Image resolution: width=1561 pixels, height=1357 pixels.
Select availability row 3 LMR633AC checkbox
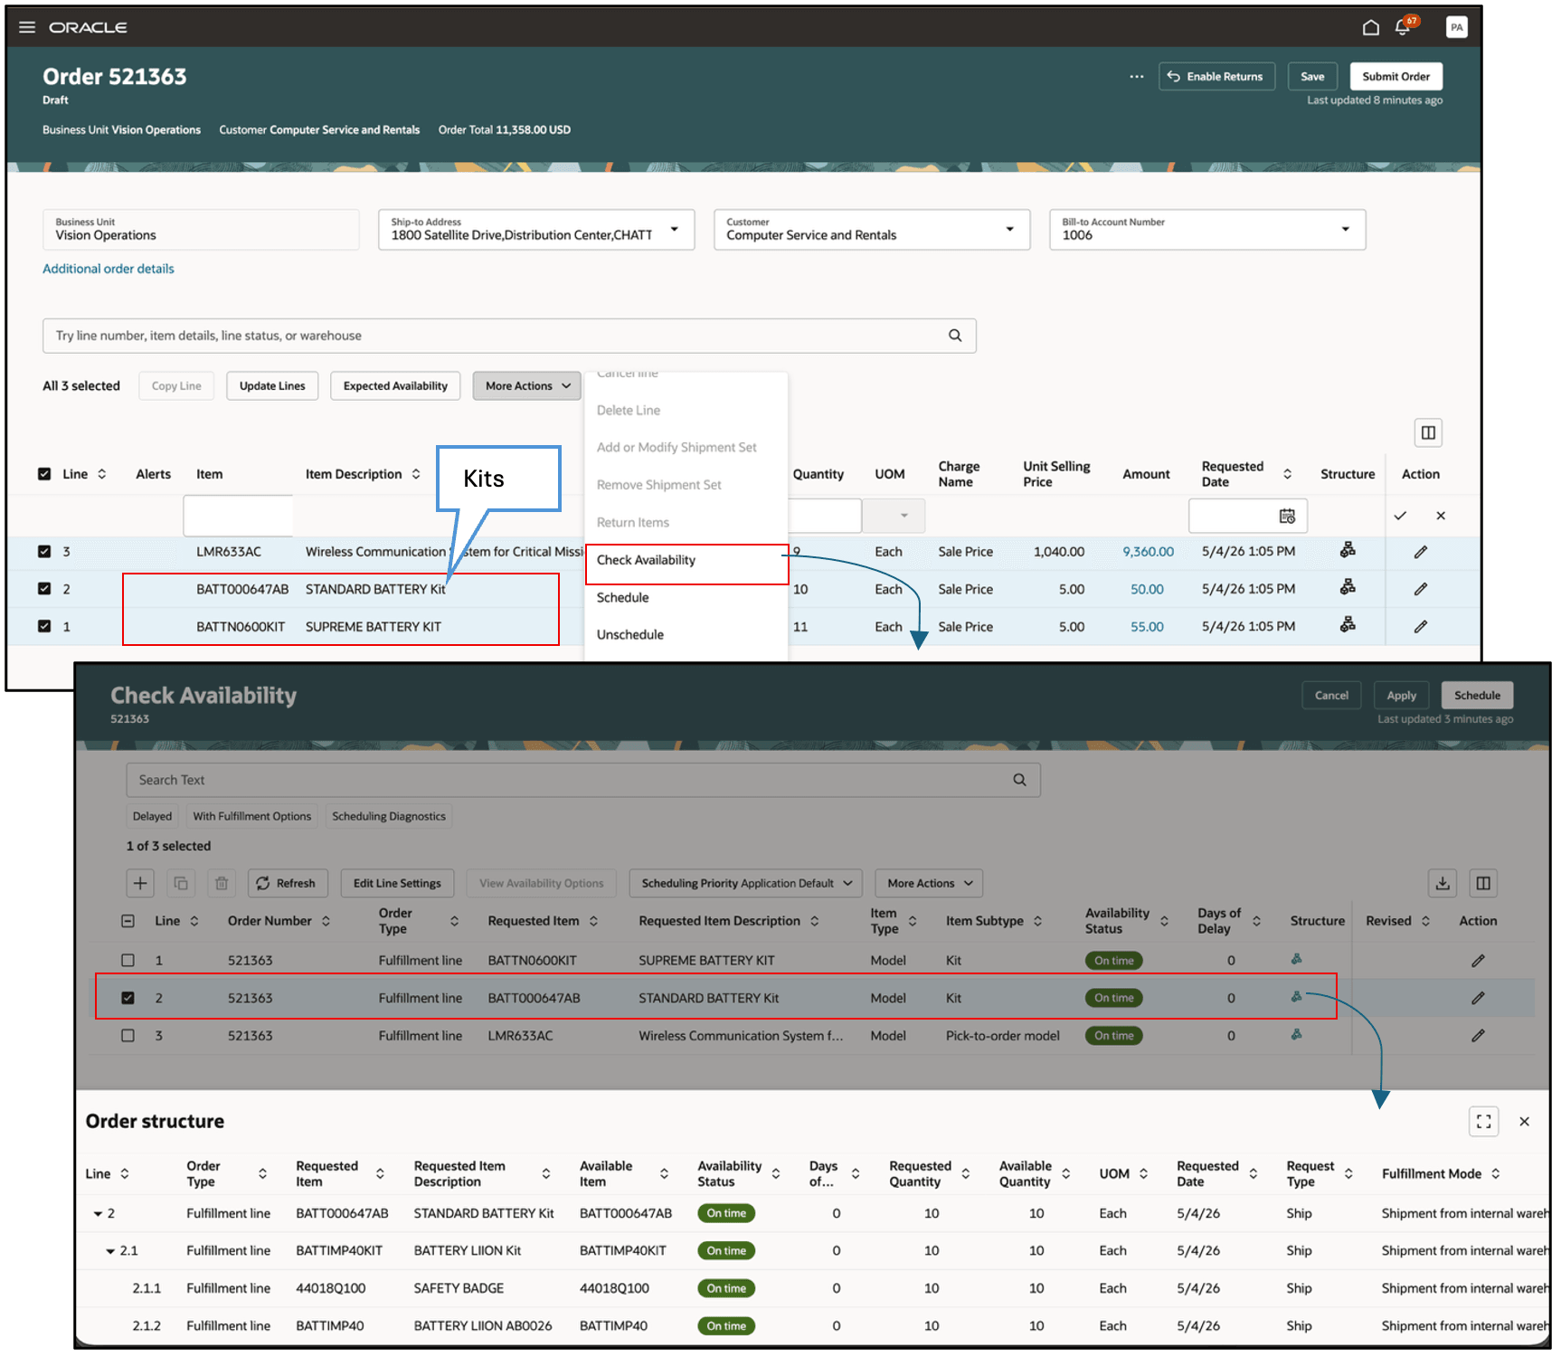click(128, 1036)
